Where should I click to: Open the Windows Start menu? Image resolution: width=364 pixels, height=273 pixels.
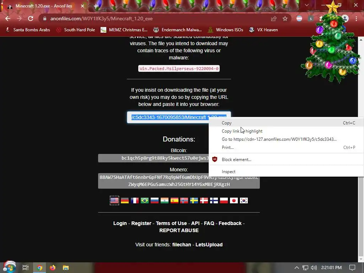point(9,267)
